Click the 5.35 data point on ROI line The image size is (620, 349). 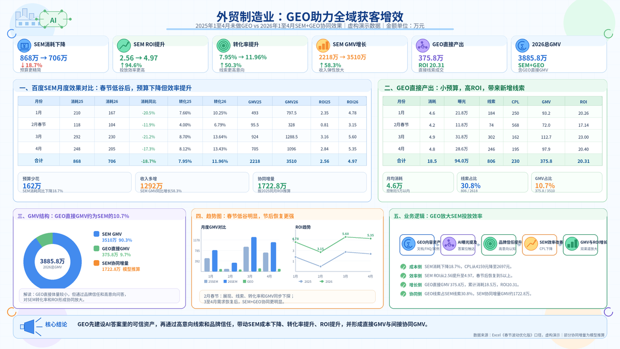click(370, 238)
